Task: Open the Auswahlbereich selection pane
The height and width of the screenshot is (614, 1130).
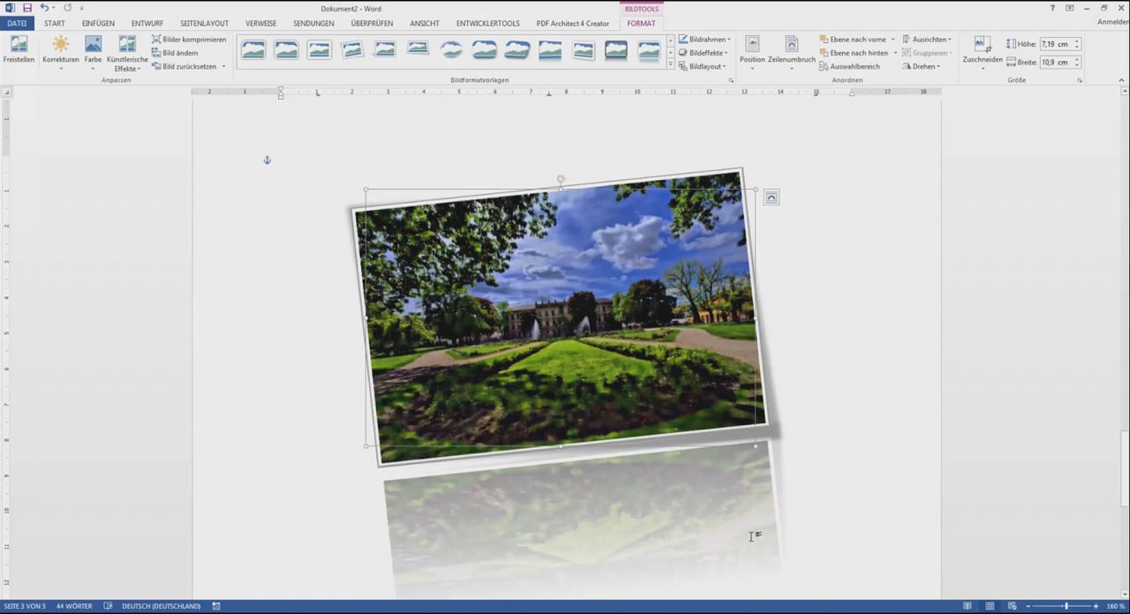Action: [x=854, y=66]
